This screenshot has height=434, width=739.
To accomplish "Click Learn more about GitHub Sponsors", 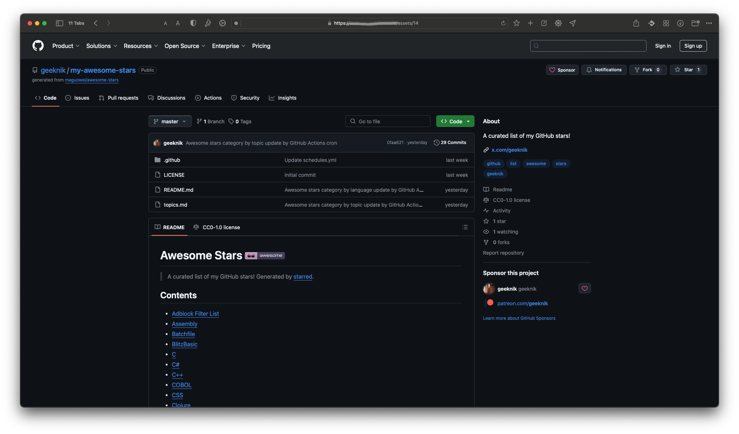I will pyautogui.click(x=519, y=318).
